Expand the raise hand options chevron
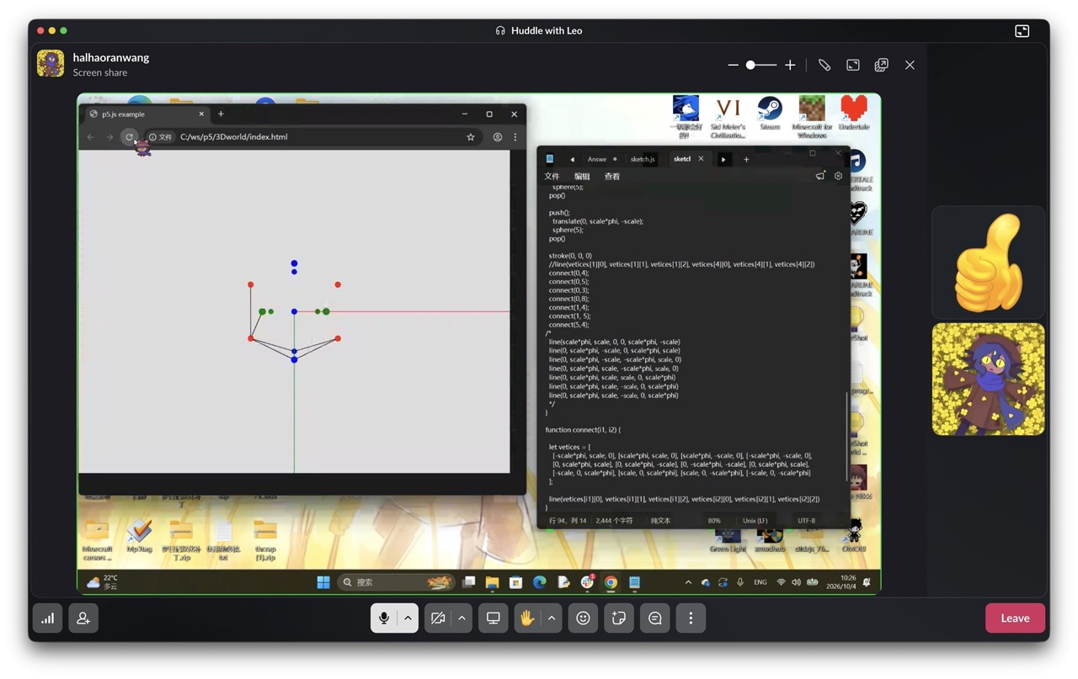 (552, 618)
